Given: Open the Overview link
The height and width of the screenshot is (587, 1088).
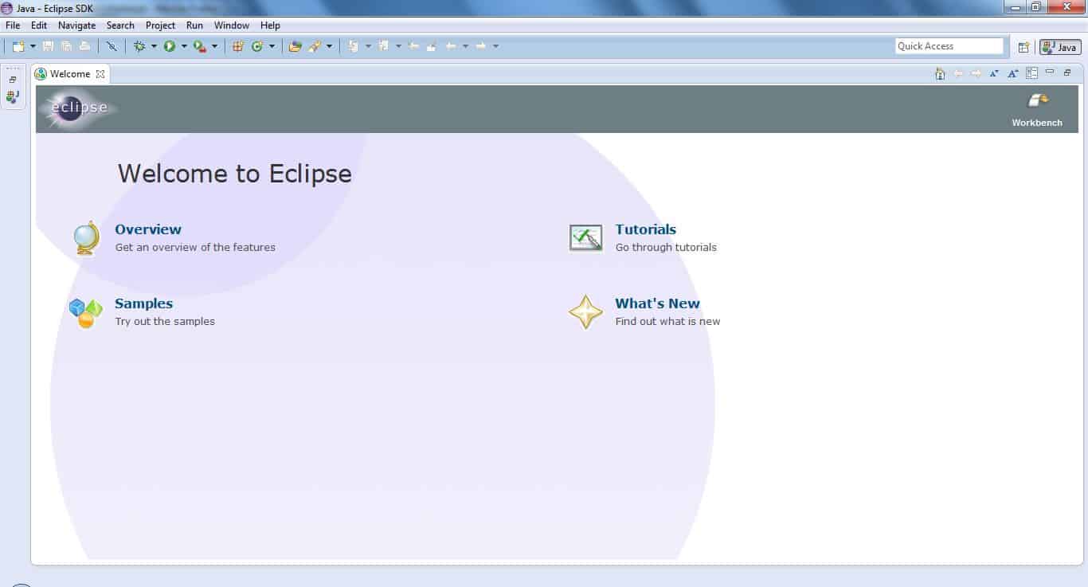Looking at the screenshot, I should [148, 229].
